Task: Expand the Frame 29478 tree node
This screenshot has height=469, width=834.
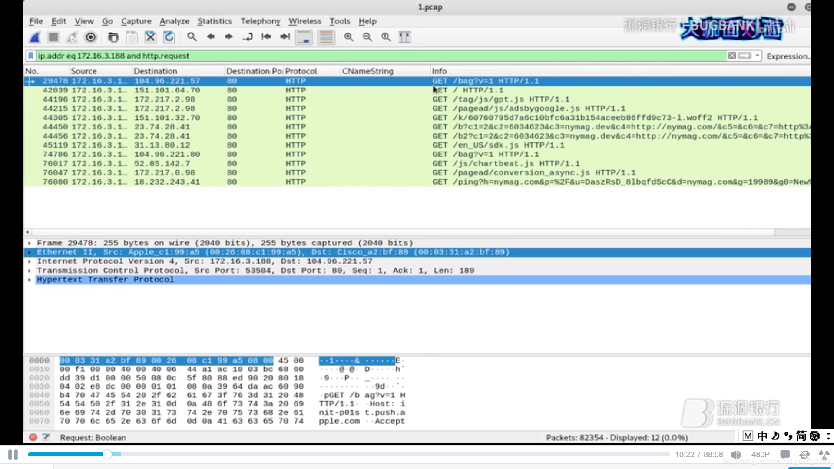Action: [29, 243]
